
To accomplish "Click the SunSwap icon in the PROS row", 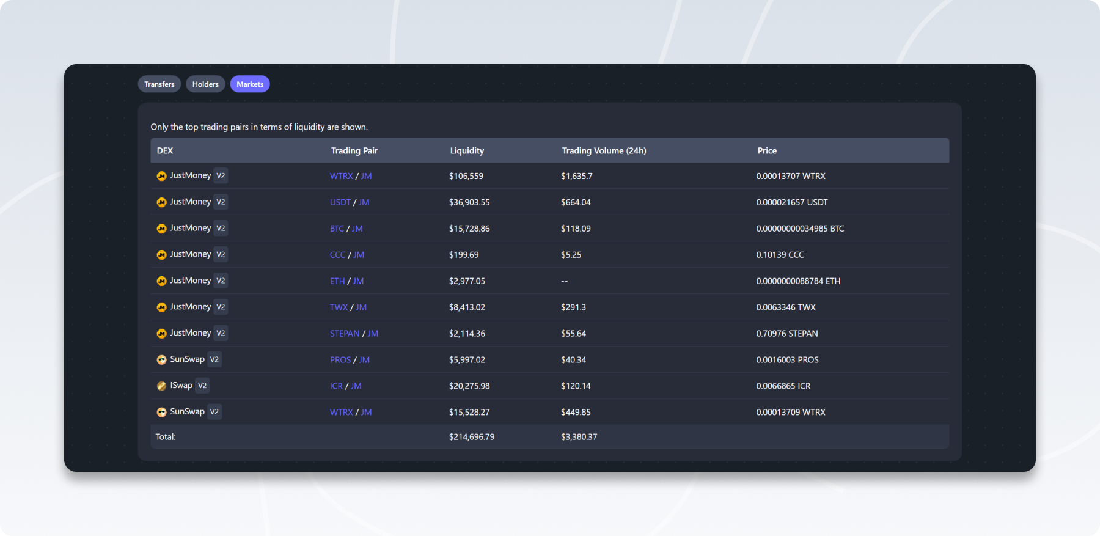I will point(161,360).
